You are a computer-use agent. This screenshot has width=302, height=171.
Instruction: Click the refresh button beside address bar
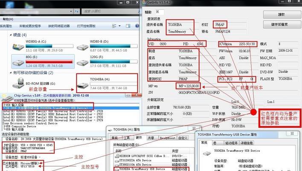pyautogui.click(x=77, y=12)
